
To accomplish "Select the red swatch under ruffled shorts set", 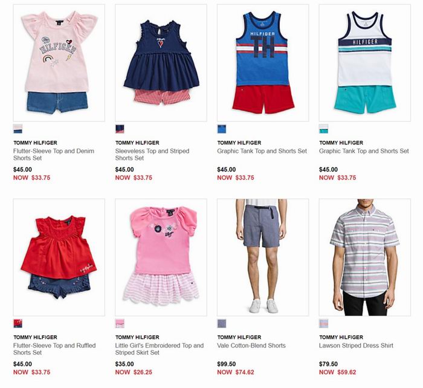I will pyautogui.click(x=18, y=323).
